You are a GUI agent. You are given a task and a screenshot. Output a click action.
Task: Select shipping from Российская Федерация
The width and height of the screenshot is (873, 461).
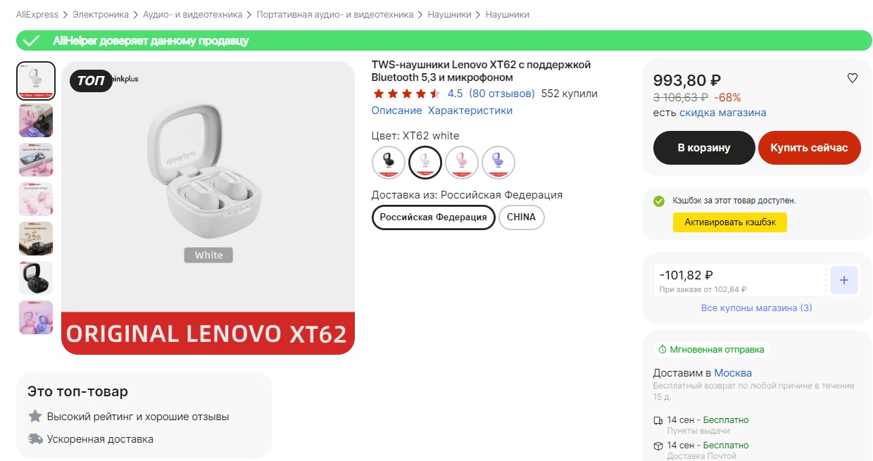(433, 217)
